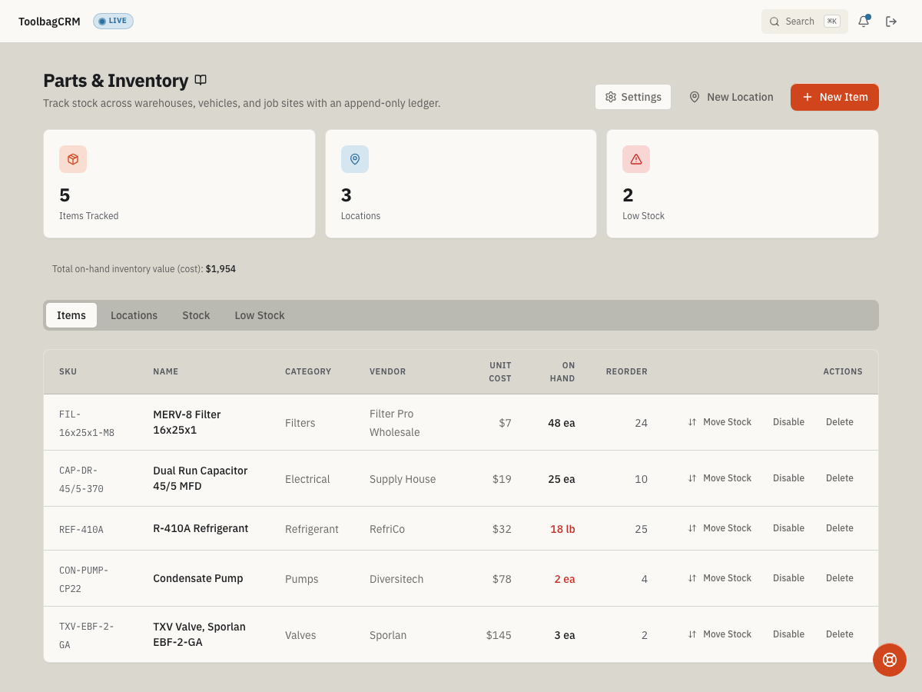The image size is (922, 692).
Task: Click the Condensate Pump name
Action: [198, 578]
